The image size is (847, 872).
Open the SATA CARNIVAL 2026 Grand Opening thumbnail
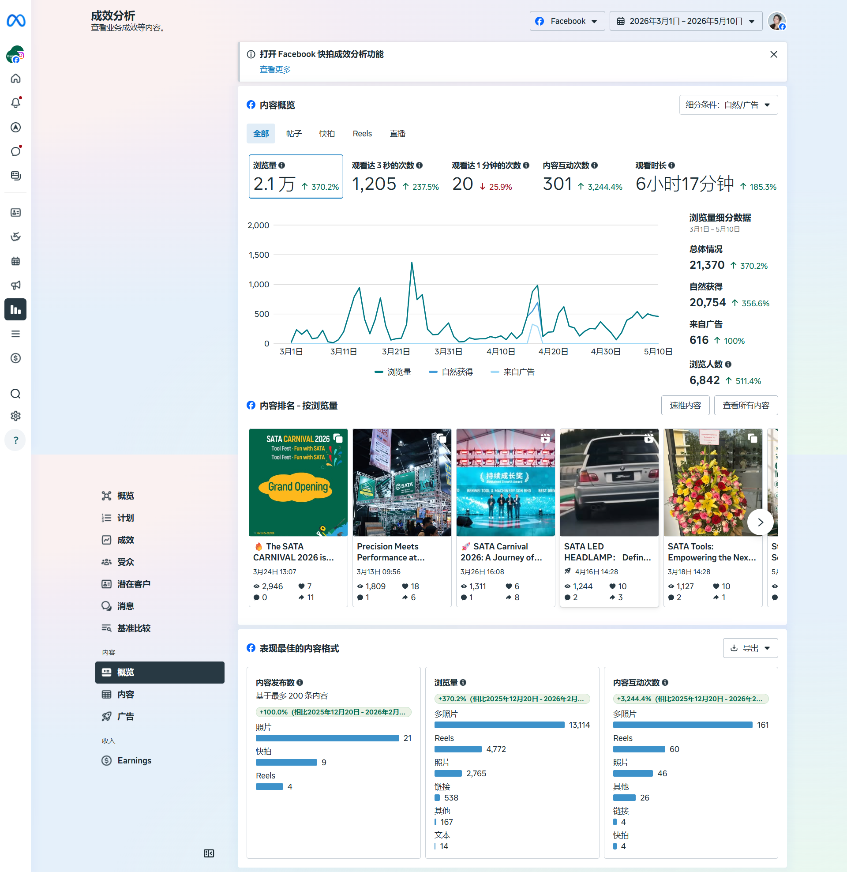coord(298,482)
